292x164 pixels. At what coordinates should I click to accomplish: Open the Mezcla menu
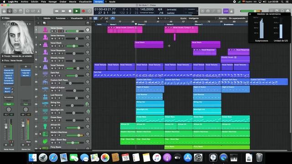(73, 2)
